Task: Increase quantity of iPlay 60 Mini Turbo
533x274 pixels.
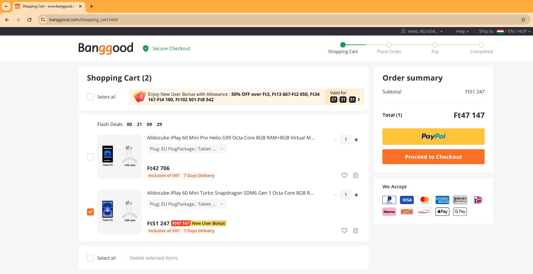Action: point(356,195)
